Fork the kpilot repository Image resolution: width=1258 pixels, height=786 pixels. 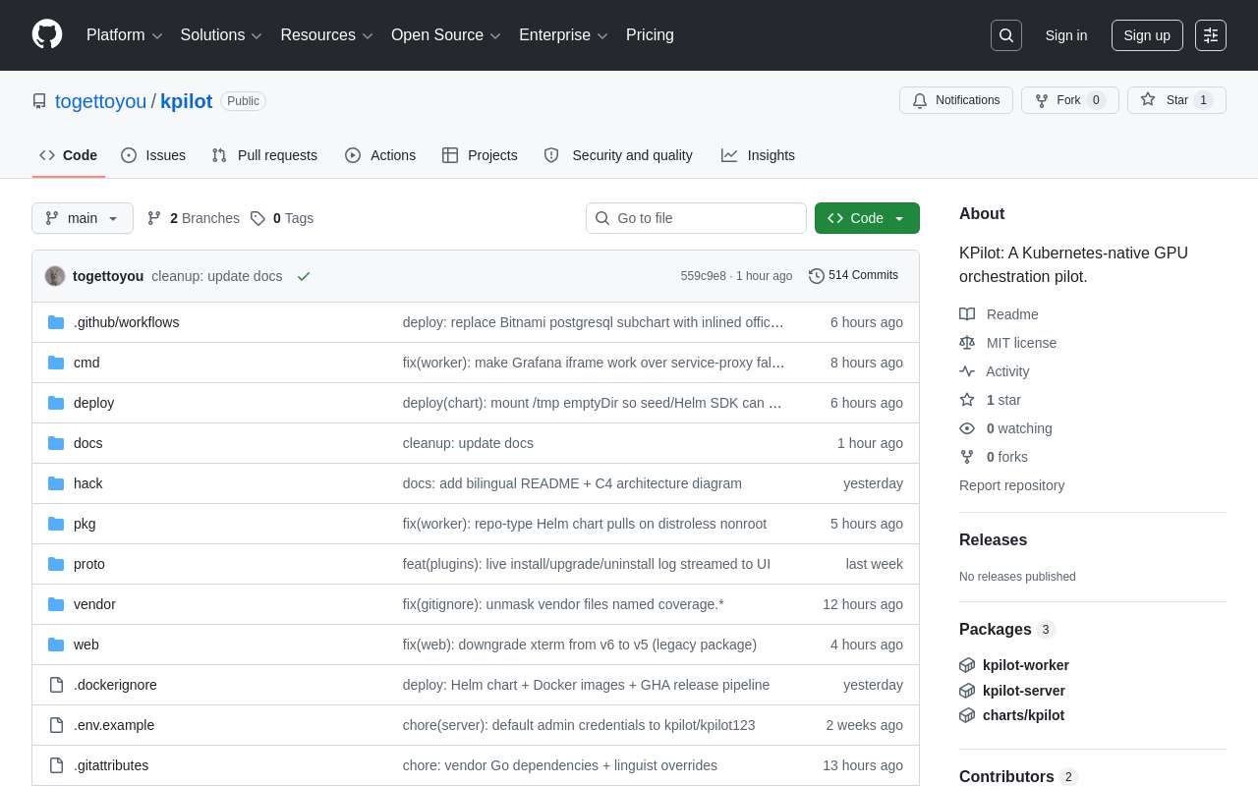point(1069,100)
